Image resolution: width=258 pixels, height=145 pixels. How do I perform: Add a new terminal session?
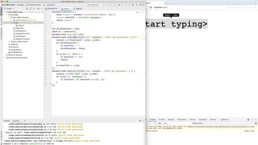pos(24,121)
